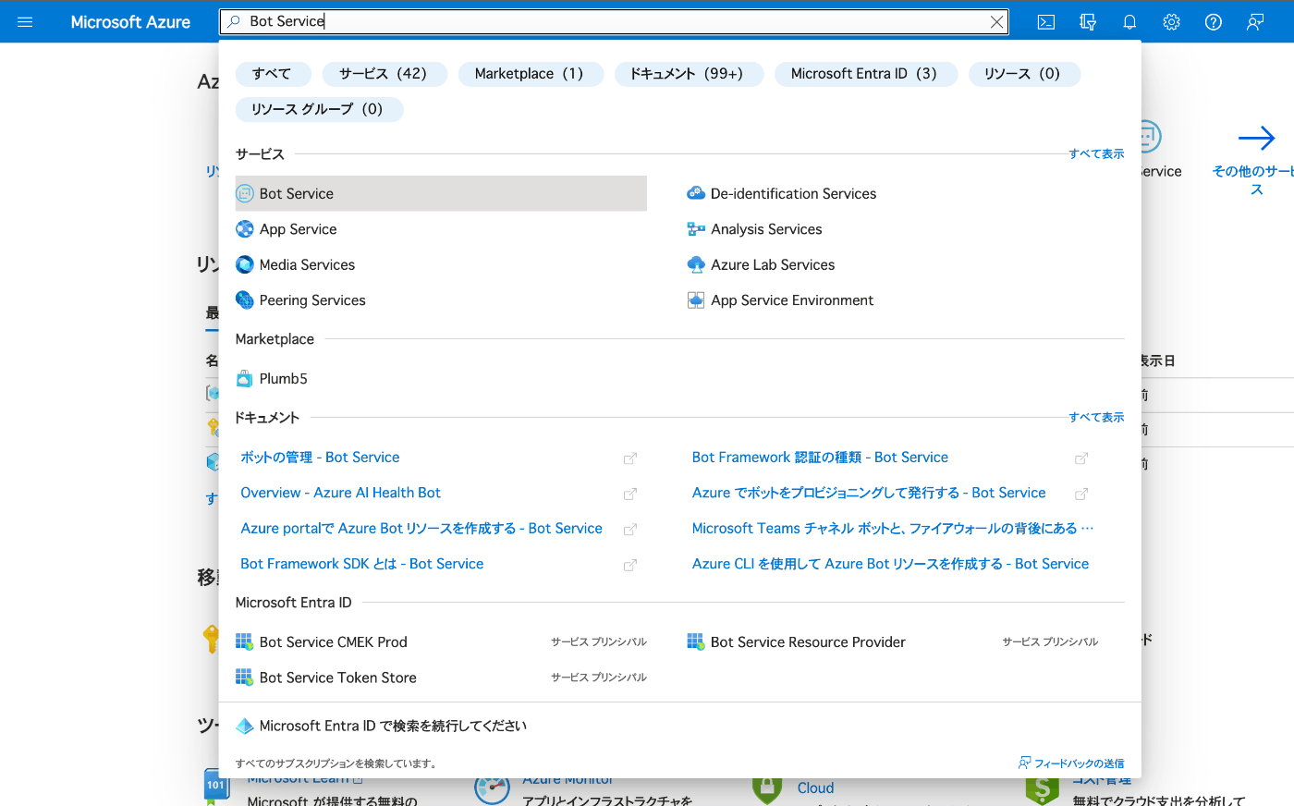Click the De-identification Services icon

point(696,193)
